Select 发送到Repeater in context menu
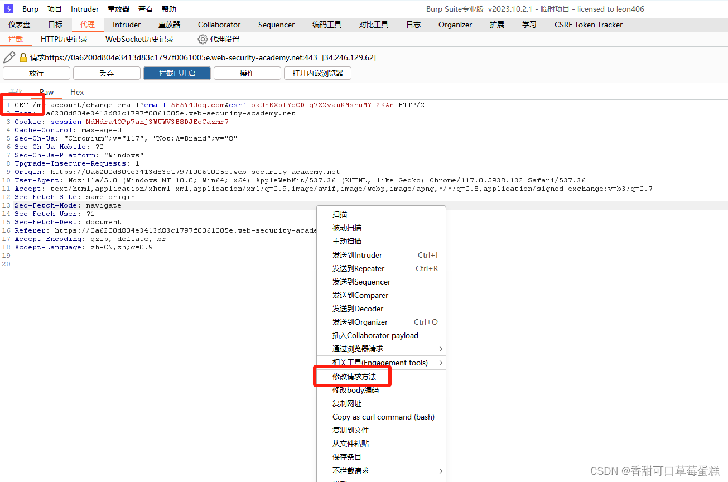Screen dimensions: 728x482 pos(382,268)
